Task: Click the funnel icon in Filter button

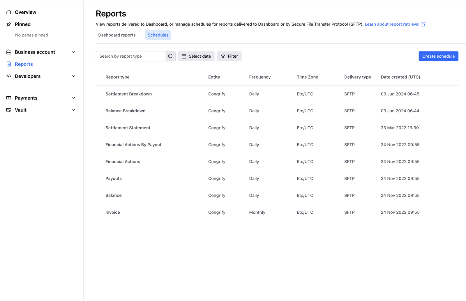Action: pos(223,56)
